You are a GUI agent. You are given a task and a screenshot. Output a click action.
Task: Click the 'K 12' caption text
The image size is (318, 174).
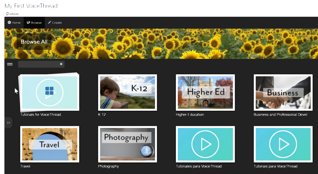click(102, 115)
